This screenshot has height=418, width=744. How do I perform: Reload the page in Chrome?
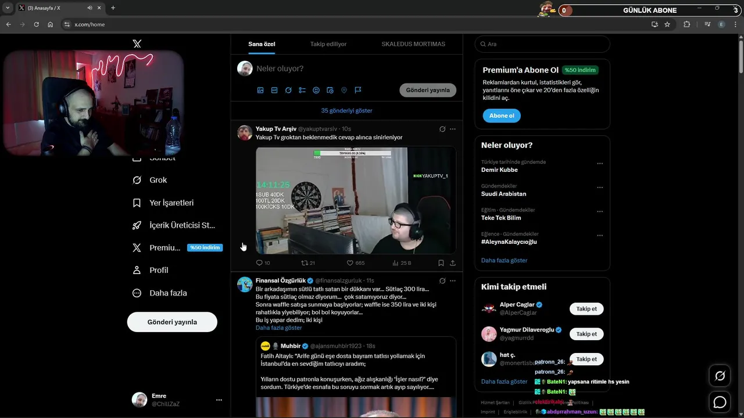tap(36, 24)
